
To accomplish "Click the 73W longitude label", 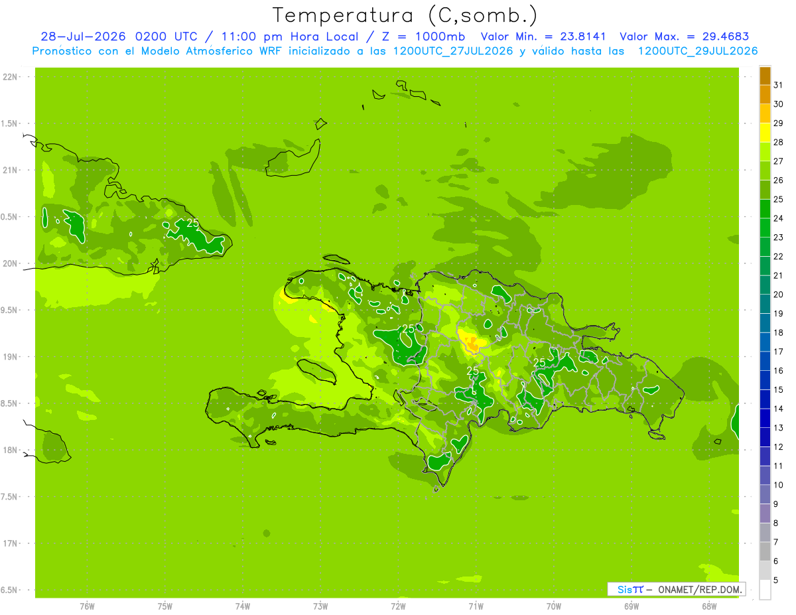I will 320,606.
